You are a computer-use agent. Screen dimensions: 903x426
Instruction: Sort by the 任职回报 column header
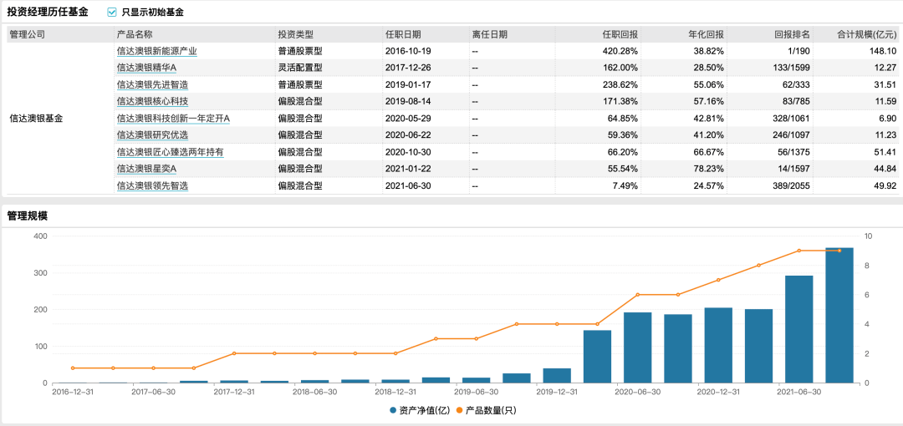625,34
